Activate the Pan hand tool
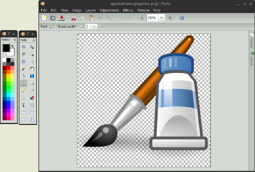The height and width of the screenshot is (172, 255). [x=32, y=69]
